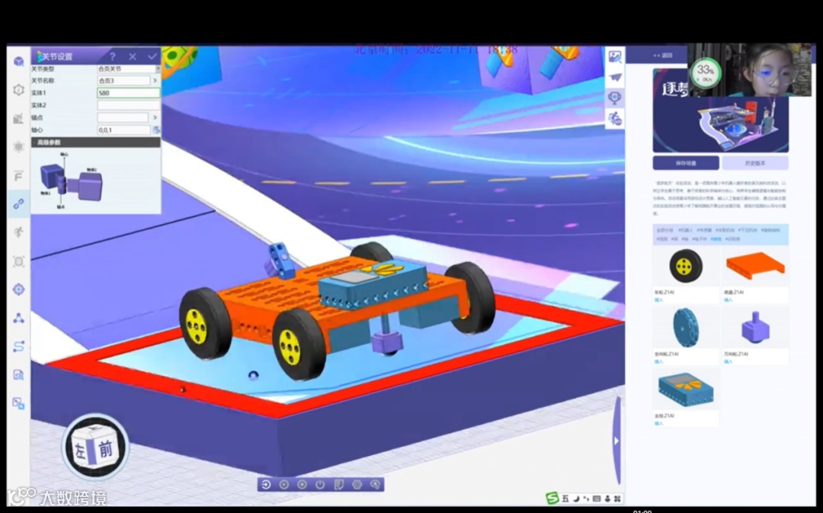Viewport: 823px width, 513px height.
Task: Expand the 高级参数 section header
Action: pos(95,143)
